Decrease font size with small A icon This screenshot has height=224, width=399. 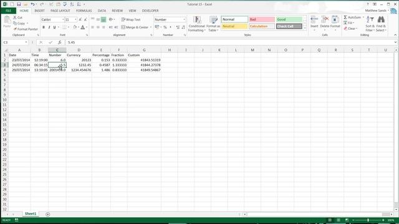pyautogui.click(x=85, y=19)
